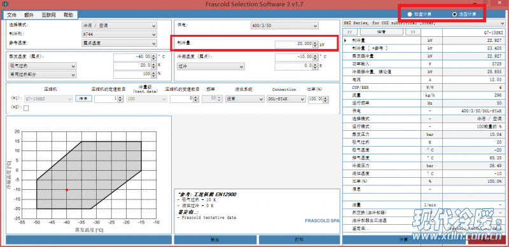Viewport: 509px width, 247px height.
Task: Tick the #2 compressor checkbox
Action: [x=26, y=109]
